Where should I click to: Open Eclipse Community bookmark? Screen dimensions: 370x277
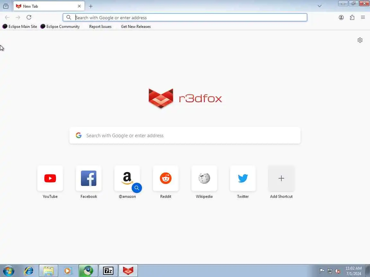[60, 26]
